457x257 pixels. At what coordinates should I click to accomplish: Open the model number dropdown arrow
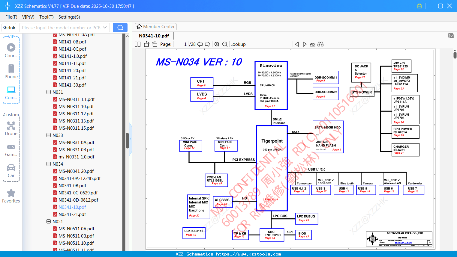(105, 28)
